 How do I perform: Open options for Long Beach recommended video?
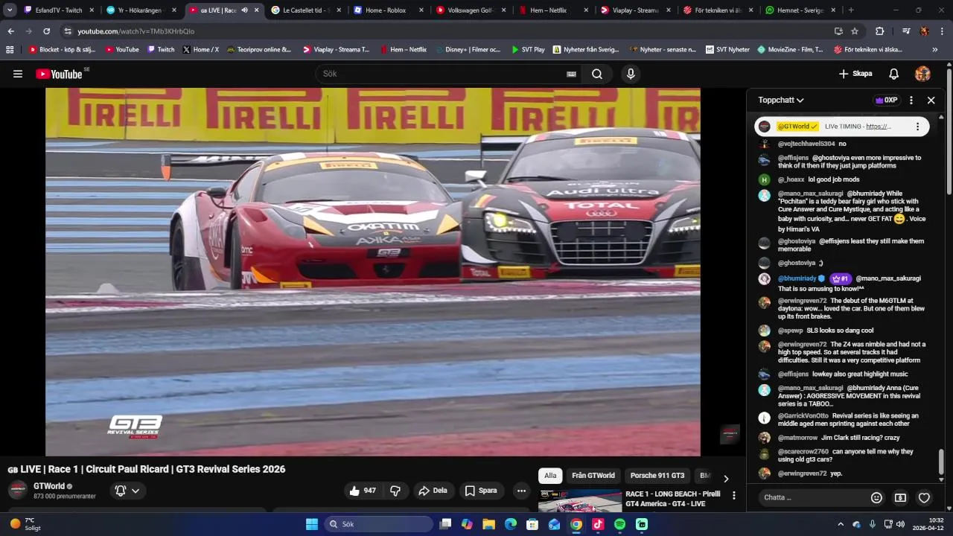coord(734,495)
